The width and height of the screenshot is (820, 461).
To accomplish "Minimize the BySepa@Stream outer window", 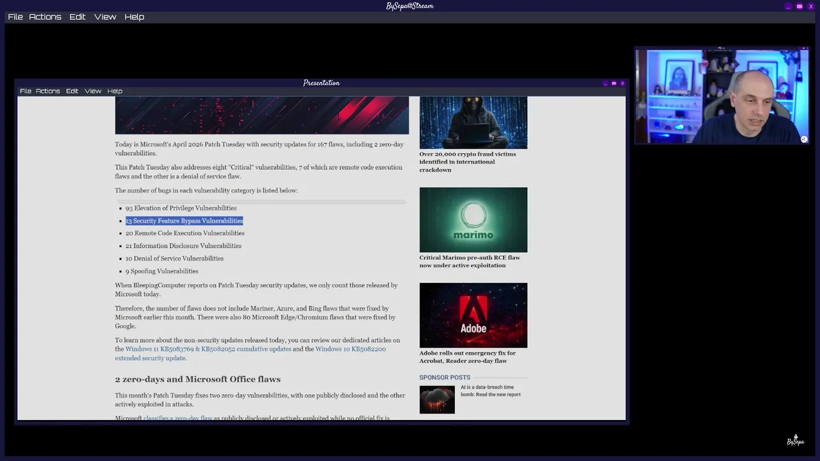I will [788, 6].
